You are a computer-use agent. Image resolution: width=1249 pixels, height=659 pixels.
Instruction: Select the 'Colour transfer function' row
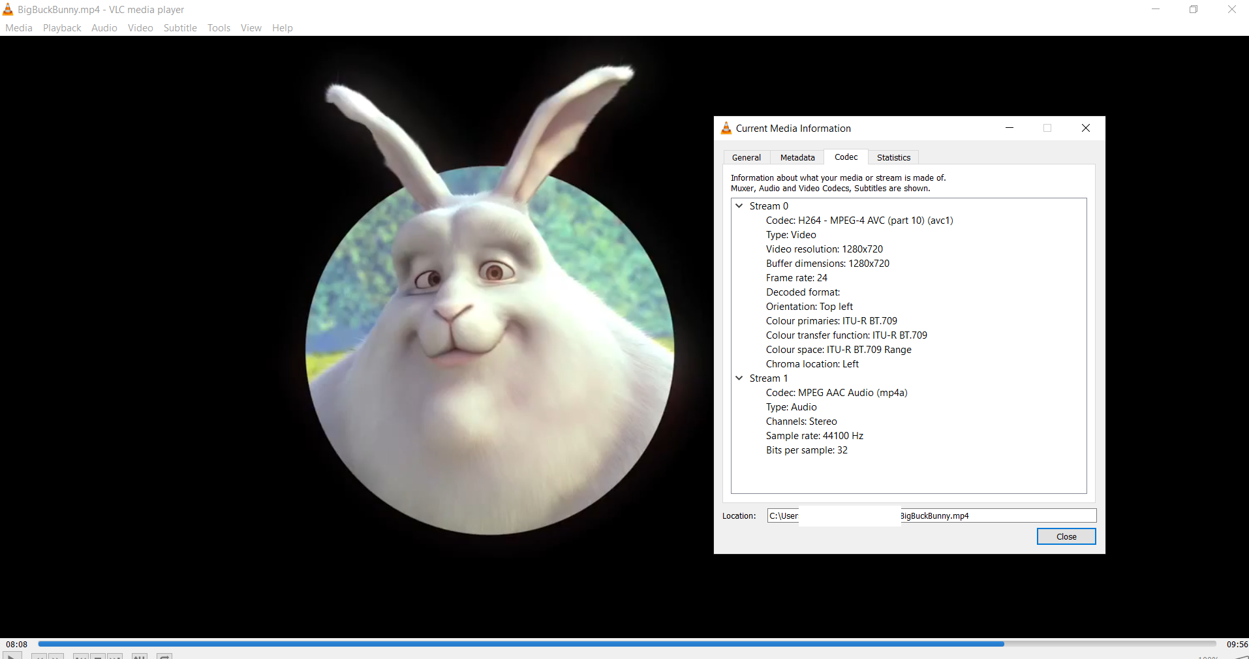coord(846,335)
